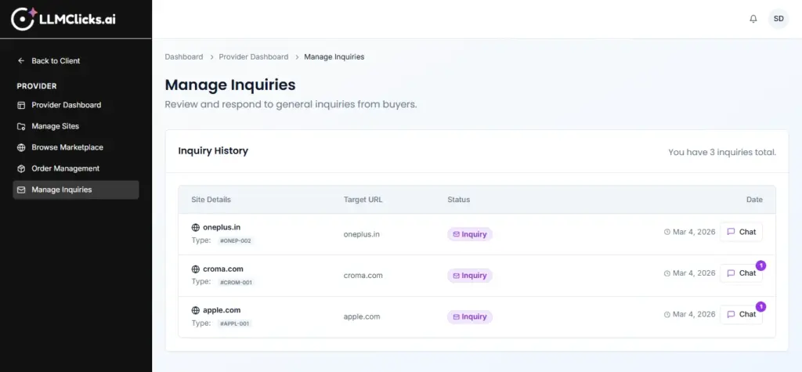Click the back arrow beside Back to Client
The height and width of the screenshot is (372, 802).
(21, 61)
